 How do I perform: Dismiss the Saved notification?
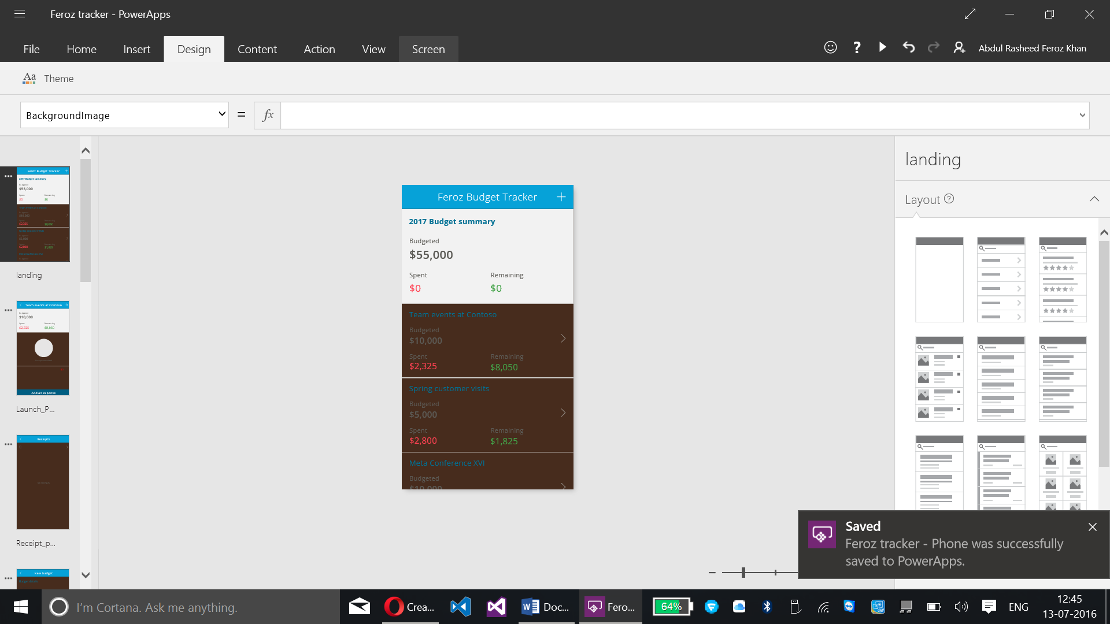pos(1093,527)
